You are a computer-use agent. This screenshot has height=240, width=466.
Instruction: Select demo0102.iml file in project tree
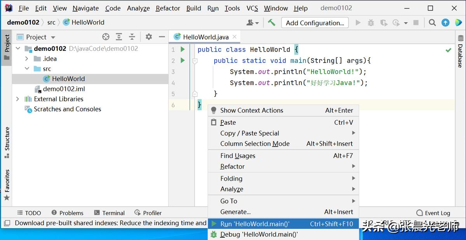coord(64,89)
